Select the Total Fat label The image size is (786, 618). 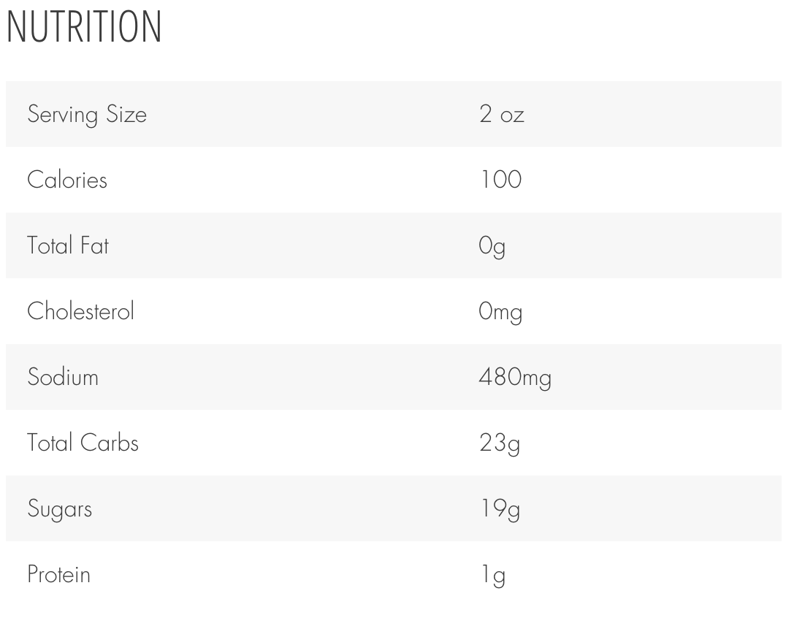click(68, 245)
